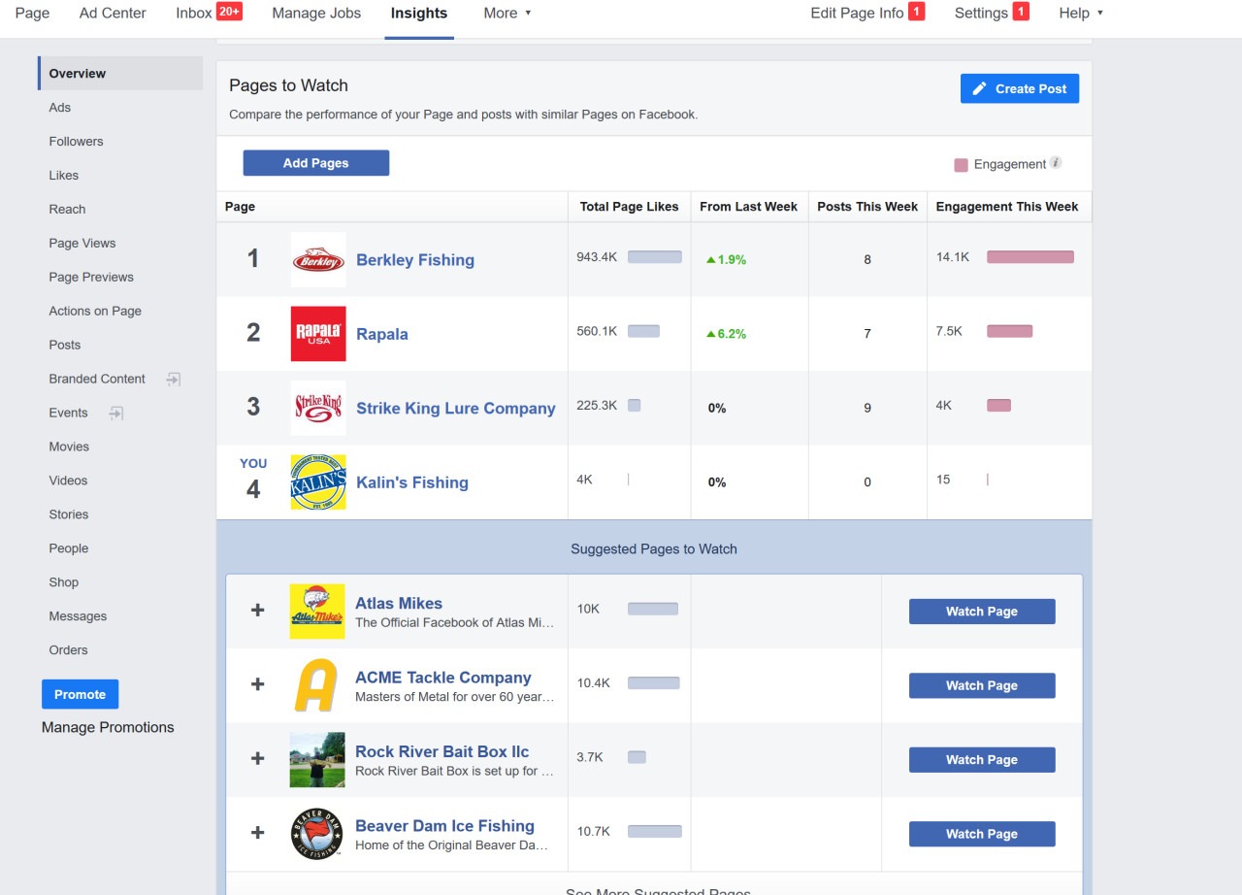
Task: Click the pink Engagement legend swatch
Action: pyautogui.click(x=961, y=165)
